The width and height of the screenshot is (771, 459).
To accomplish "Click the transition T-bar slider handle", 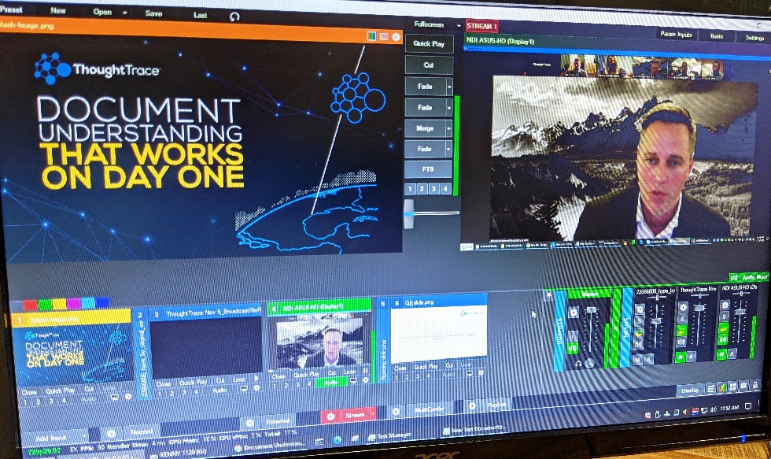I will coord(408,213).
